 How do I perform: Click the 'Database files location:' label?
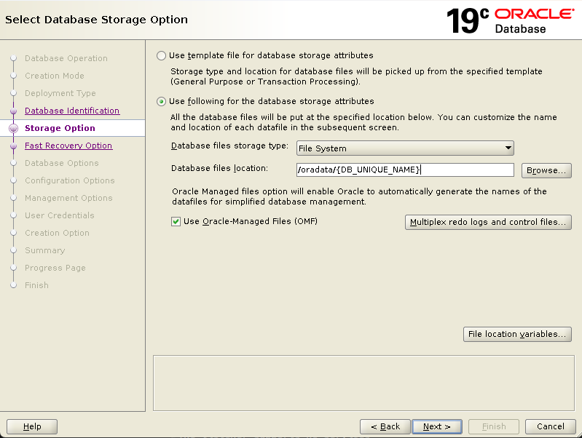click(x=219, y=168)
